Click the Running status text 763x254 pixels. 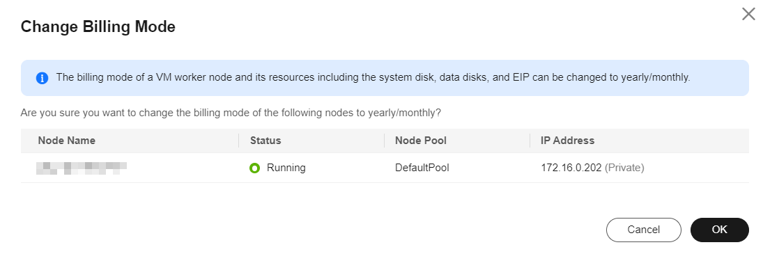point(286,168)
